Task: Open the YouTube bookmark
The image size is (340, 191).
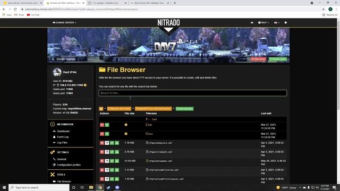Action: 33,15
